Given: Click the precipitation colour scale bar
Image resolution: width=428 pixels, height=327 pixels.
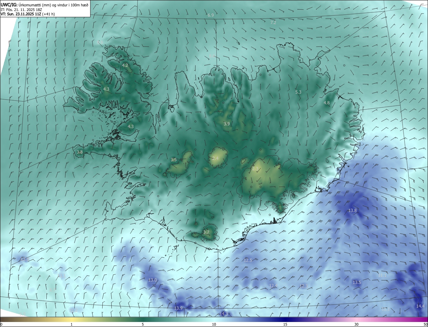Looking at the screenshot, I should pyautogui.click(x=214, y=319).
